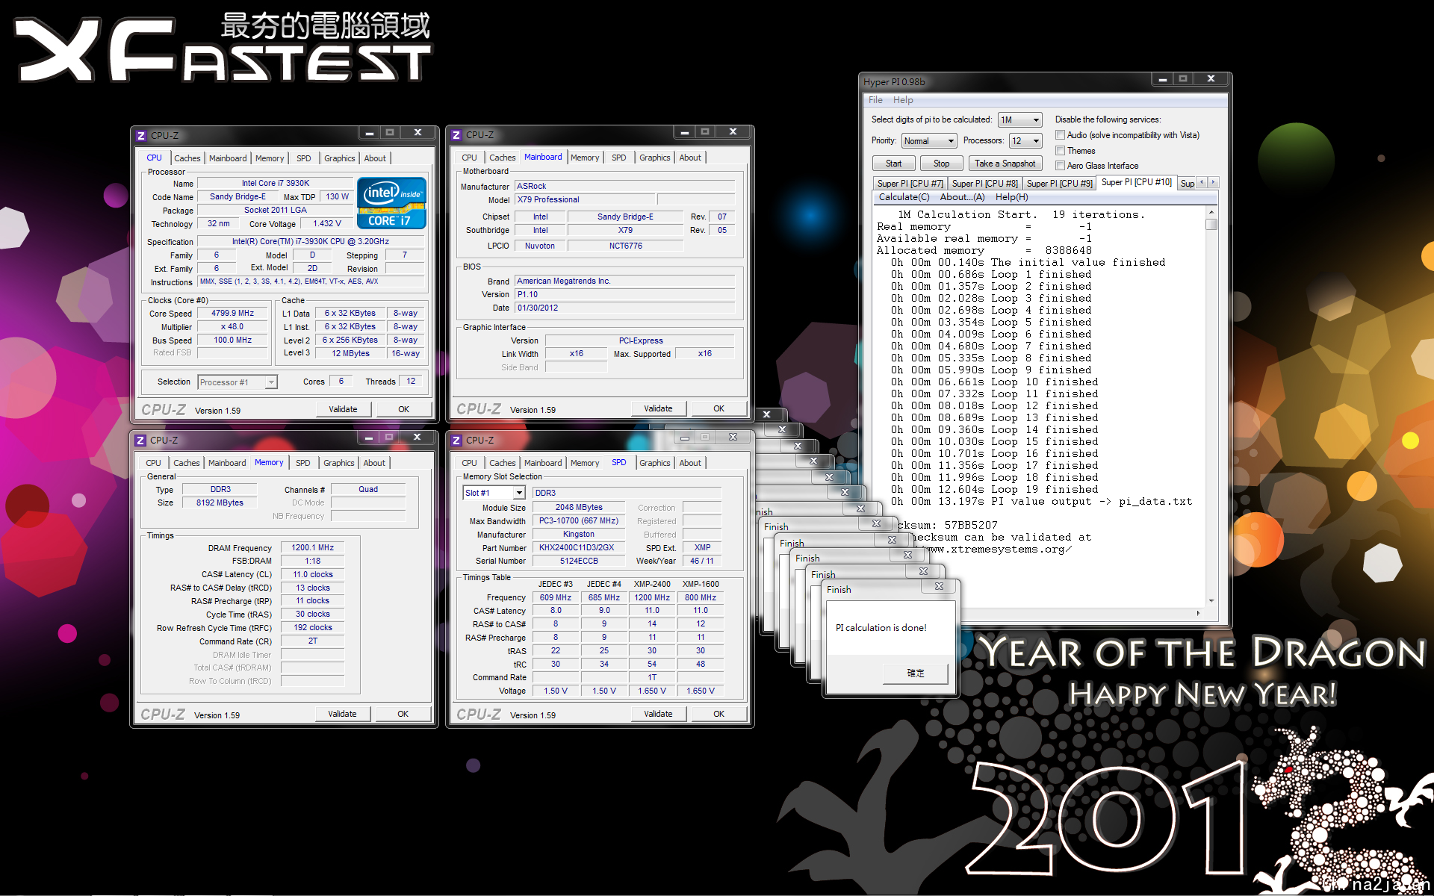Viewport: 1434px width, 896px height.
Task: Click CPU-Z icon in Memory window title
Action: 140,441
